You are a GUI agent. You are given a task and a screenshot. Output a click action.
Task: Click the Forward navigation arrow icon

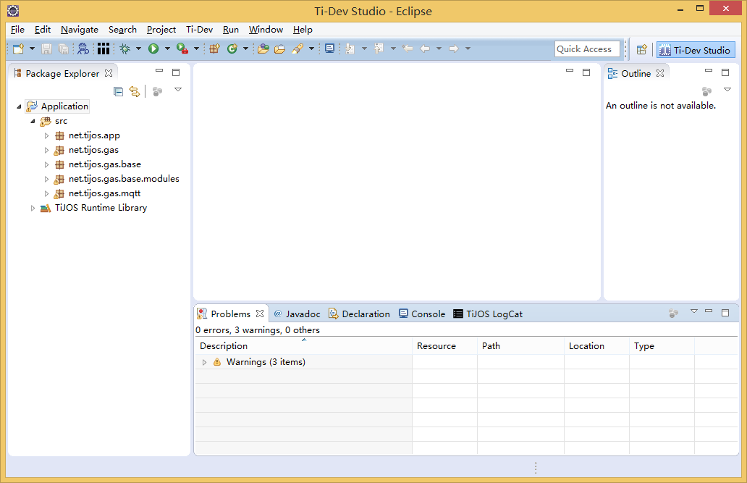(x=454, y=49)
